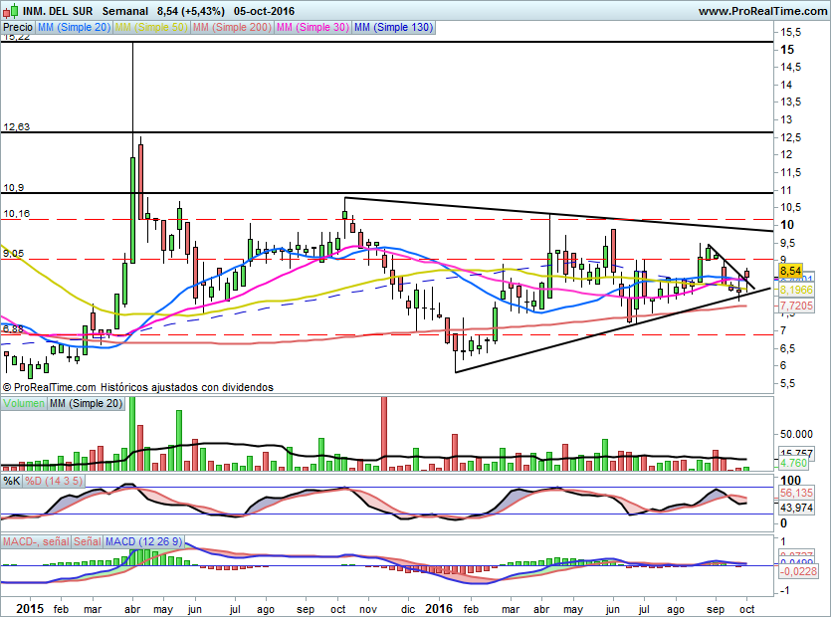The image size is (831, 617).
Task: Open the www.ProRealTime.com link
Action: click(761, 10)
